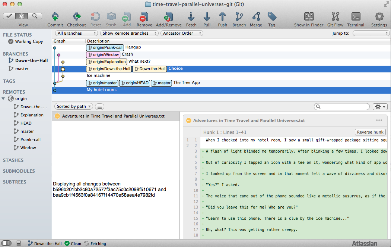Select the Explanation remote branch
The image size is (391, 247).
point(29,115)
